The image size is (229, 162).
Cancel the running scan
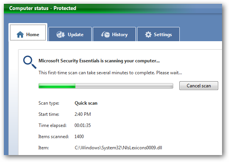[x=199, y=85]
